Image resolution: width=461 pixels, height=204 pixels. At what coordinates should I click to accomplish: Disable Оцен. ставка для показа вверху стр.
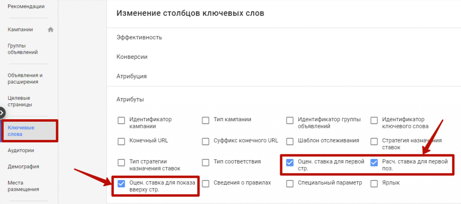tap(121, 184)
